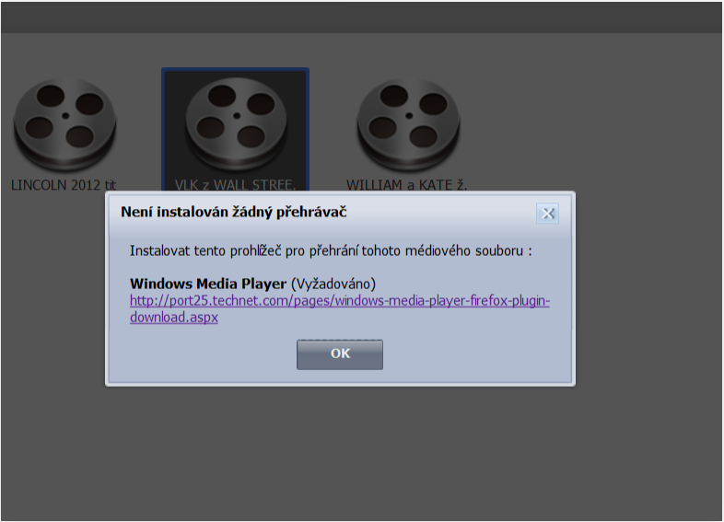Screen dimensions: 724x522
Task: Click the LINCOLN 2012 tit label
Action: [x=64, y=185]
